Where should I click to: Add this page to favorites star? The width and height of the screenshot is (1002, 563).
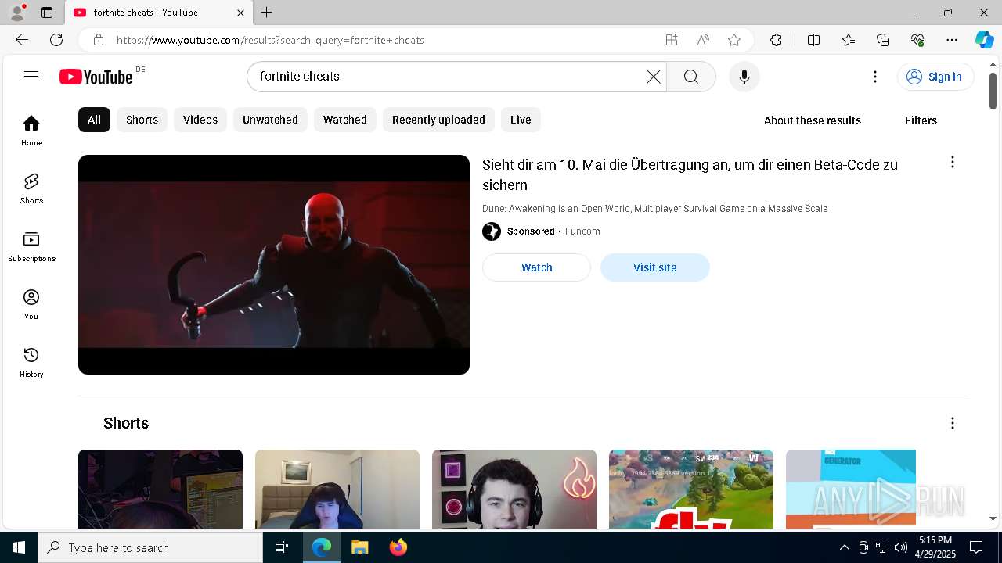click(x=734, y=40)
